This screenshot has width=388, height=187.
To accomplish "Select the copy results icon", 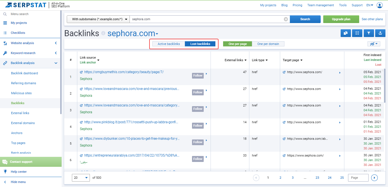I will tap(345, 33).
